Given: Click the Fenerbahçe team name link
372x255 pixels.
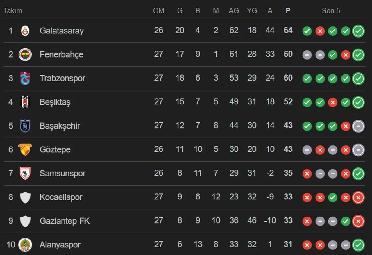Looking at the screenshot, I should 61,54.
